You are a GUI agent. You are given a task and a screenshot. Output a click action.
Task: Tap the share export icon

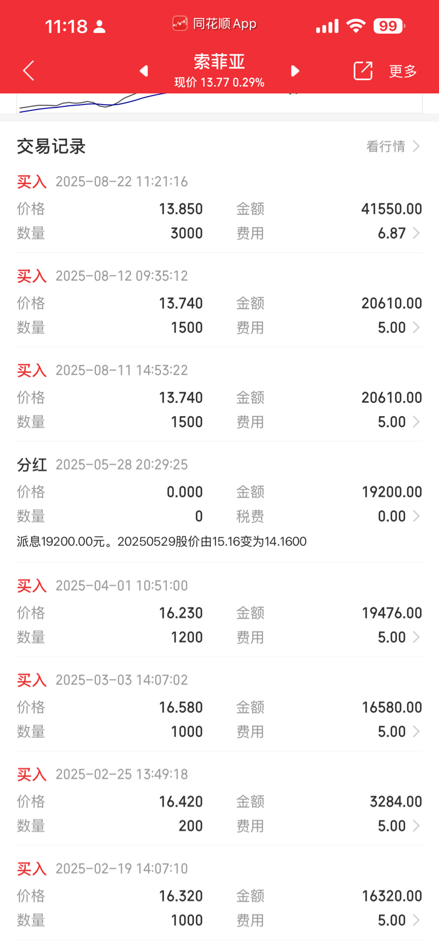coord(363,71)
